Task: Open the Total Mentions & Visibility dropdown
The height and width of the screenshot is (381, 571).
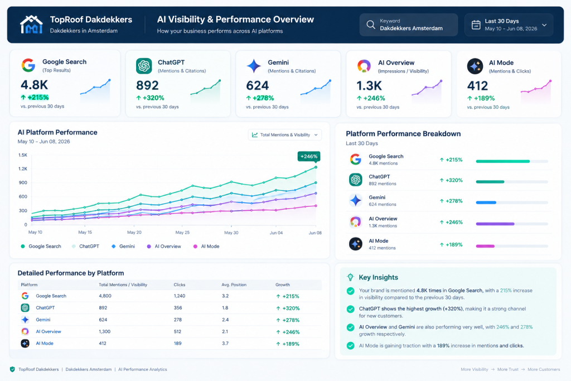Action: click(285, 135)
